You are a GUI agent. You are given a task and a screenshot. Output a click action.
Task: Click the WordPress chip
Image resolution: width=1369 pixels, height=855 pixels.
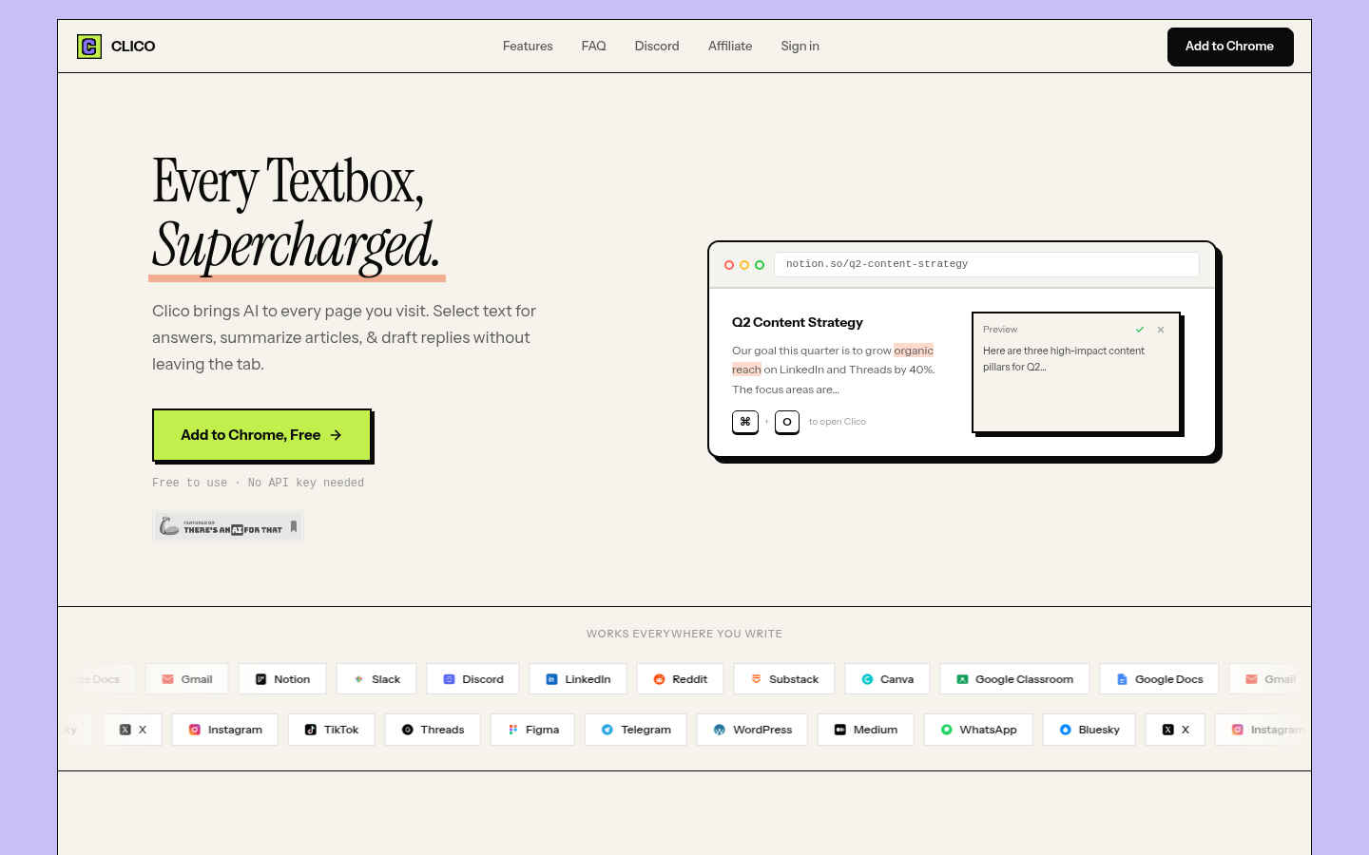coord(752,730)
